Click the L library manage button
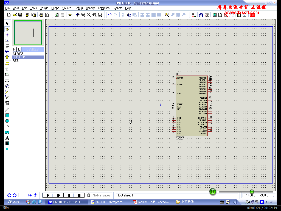Viewport: 281px width, 211px height. 19,49
